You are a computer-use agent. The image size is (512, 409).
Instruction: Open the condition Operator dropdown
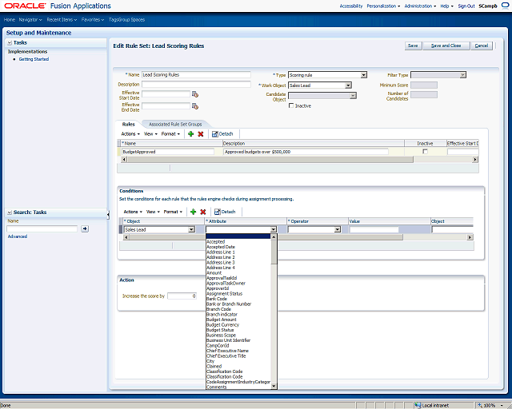(x=338, y=229)
